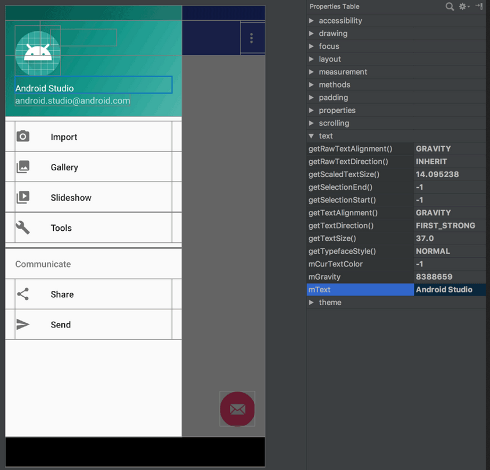Viewport: 490px width, 470px height.
Task: Select the Gallery drawer menu item
Action: pos(94,167)
